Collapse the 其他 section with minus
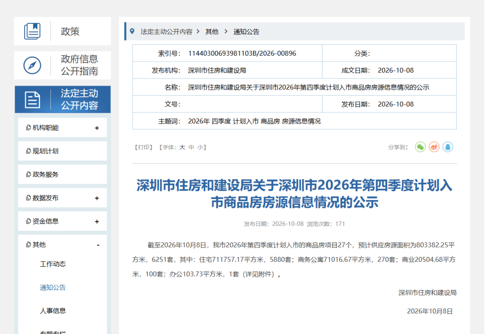The image size is (485, 334). pos(98,245)
